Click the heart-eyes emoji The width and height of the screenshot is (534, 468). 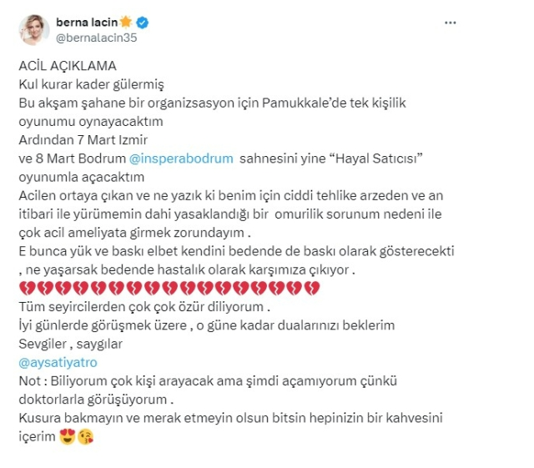tap(68, 435)
